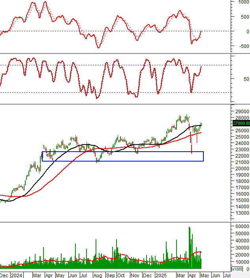Select the 16000 price axis label
The height and width of the screenshot is (278, 250).
242,194
